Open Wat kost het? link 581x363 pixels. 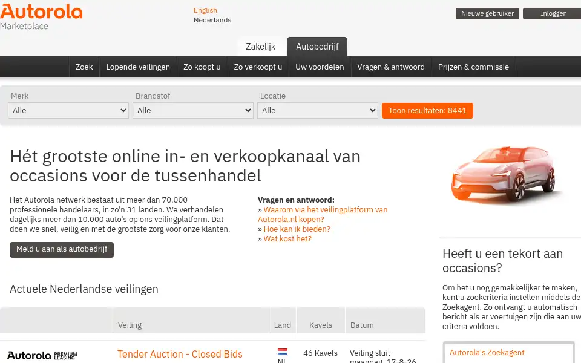coord(287,238)
